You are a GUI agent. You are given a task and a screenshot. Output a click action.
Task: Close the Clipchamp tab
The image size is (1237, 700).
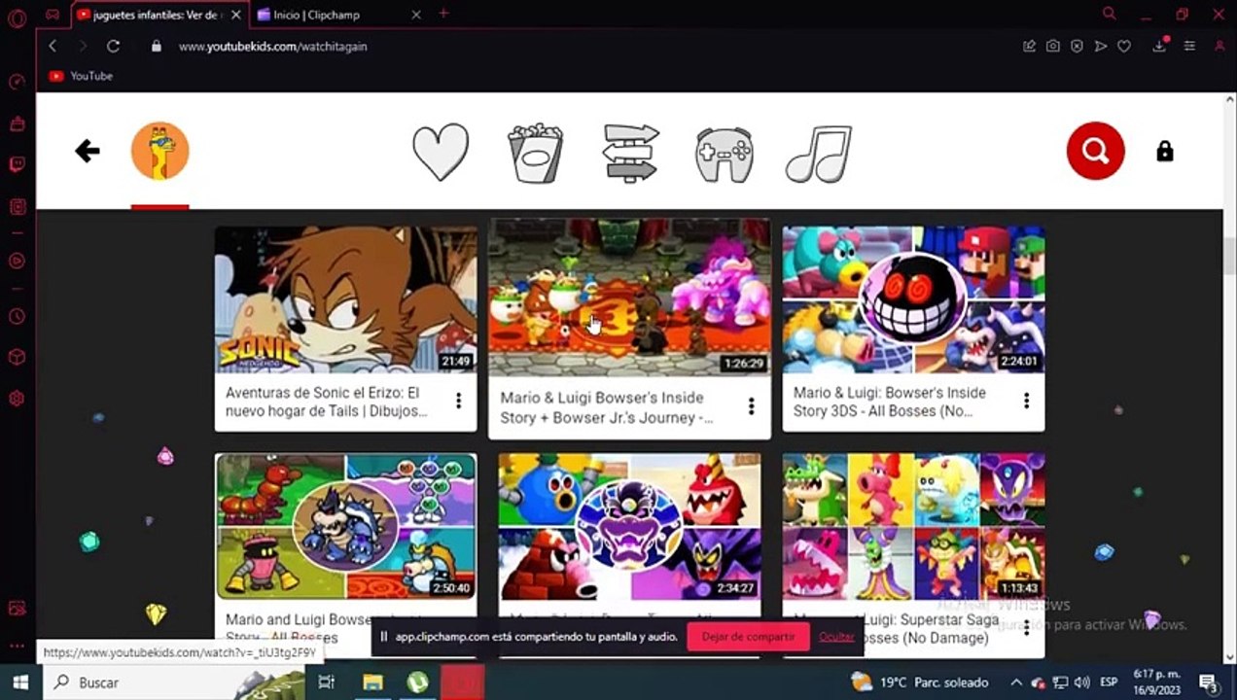click(416, 15)
